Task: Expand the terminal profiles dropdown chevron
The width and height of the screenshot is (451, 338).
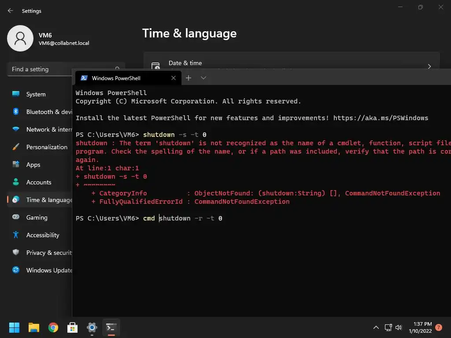Action: (x=203, y=78)
